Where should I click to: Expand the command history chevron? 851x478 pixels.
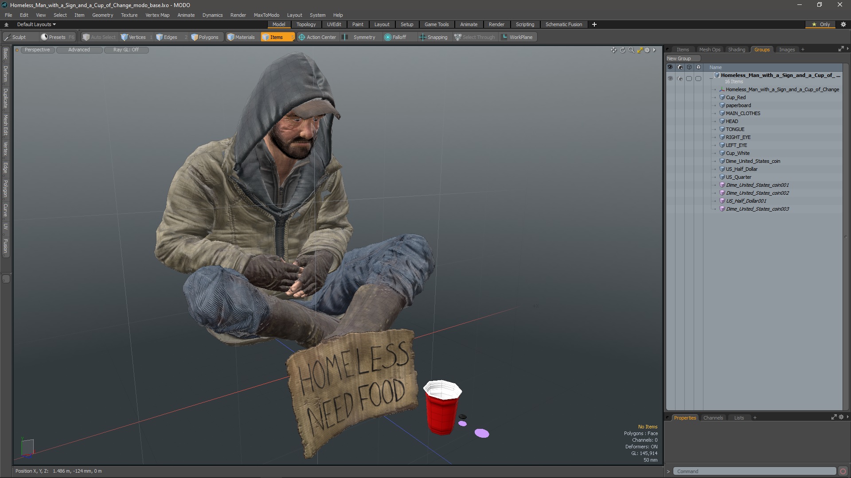[668, 471]
